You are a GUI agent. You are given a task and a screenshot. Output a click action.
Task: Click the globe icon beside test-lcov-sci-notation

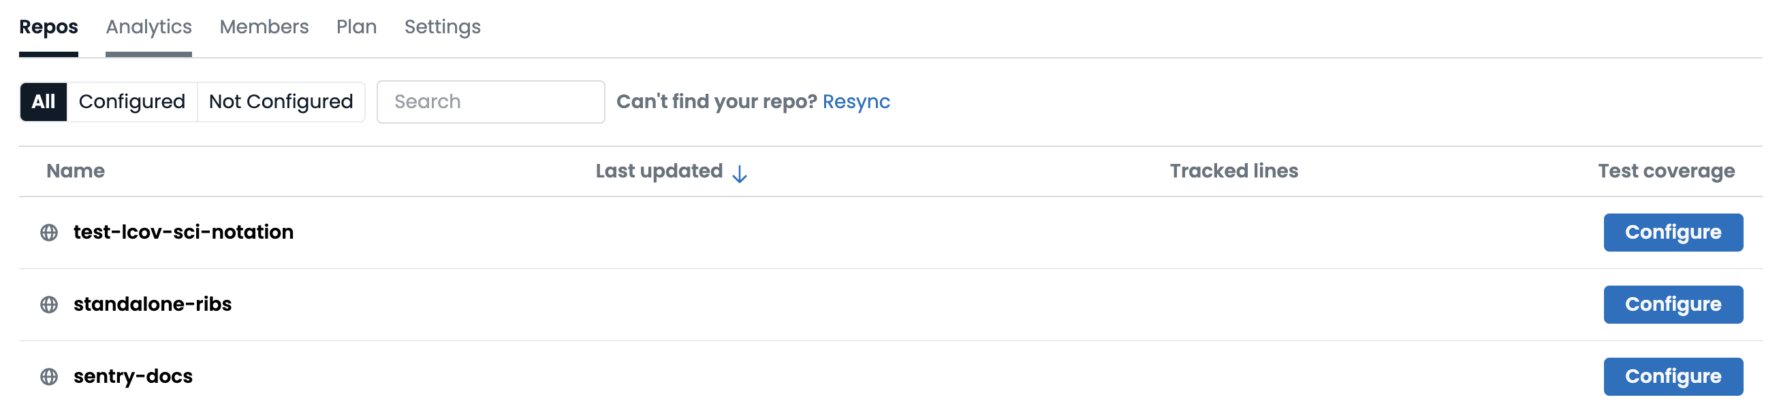[x=49, y=233]
